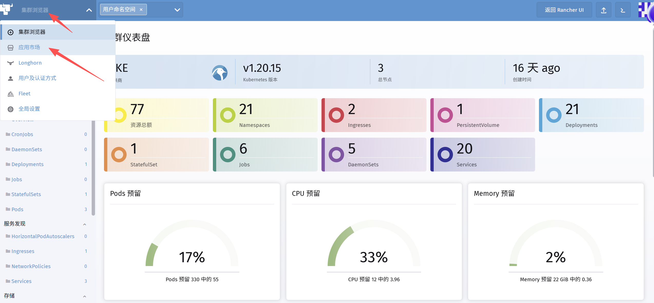
Task: Click the 集群浏览器 compass icon
Action: (x=11, y=32)
